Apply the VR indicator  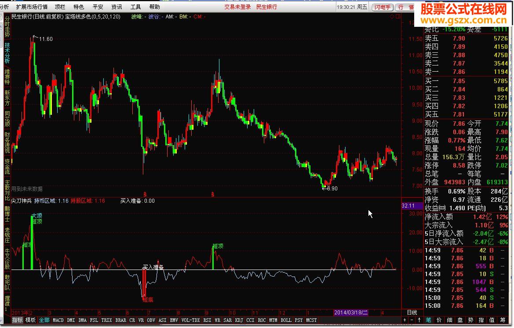pos(141,320)
